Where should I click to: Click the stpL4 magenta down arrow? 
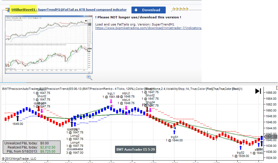[x=126, y=108]
